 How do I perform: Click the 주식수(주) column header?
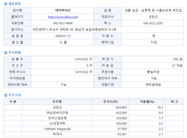click(x=110, y=101)
